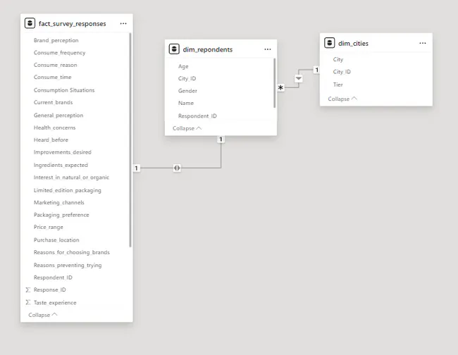The image size is (458, 355).
Task: Select the Brand_perception field
Action: (56, 40)
